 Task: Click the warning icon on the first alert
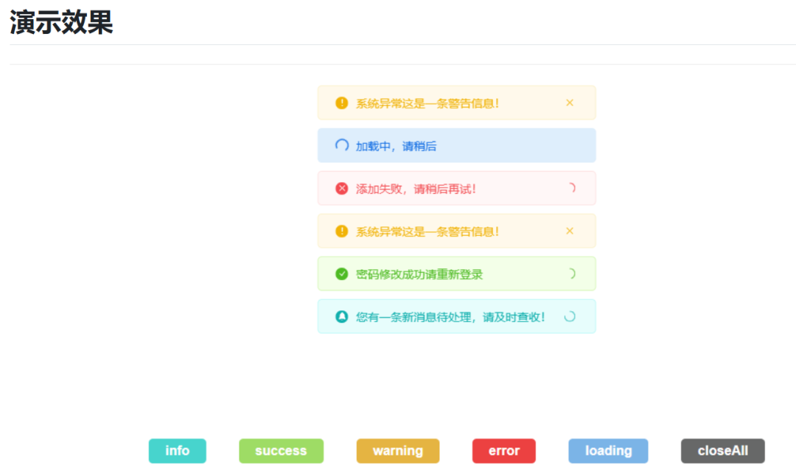[341, 102]
